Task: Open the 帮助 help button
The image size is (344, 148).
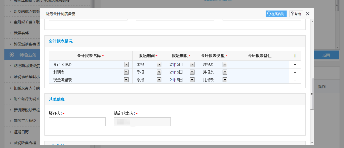Action: coord(296,14)
